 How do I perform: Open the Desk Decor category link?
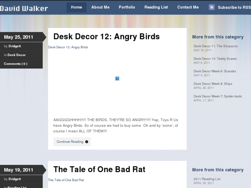point(17,55)
